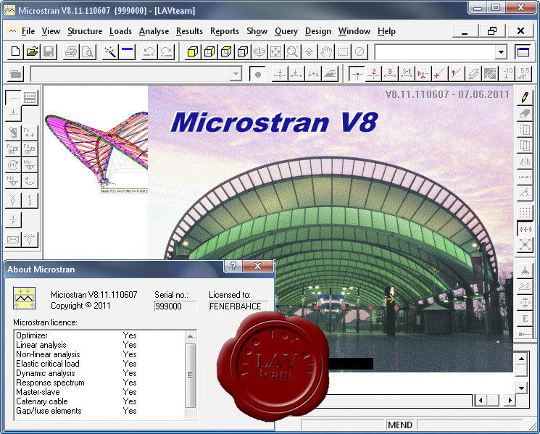Click the zoom extents arrows icon
Screen dimensions: 540x434
276,52
